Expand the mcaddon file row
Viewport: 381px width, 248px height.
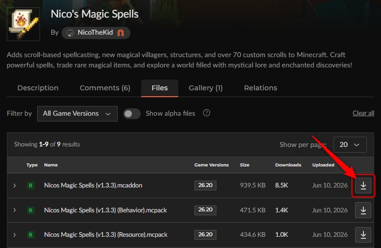click(x=15, y=186)
